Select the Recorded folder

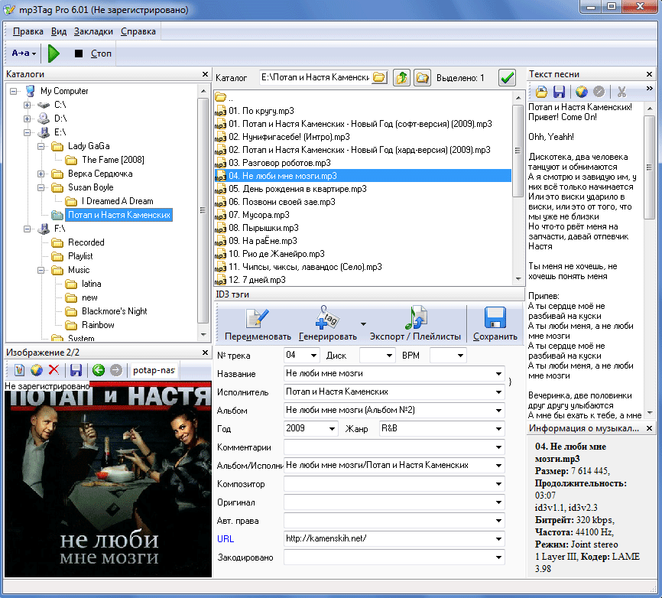pyautogui.click(x=86, y=243)
